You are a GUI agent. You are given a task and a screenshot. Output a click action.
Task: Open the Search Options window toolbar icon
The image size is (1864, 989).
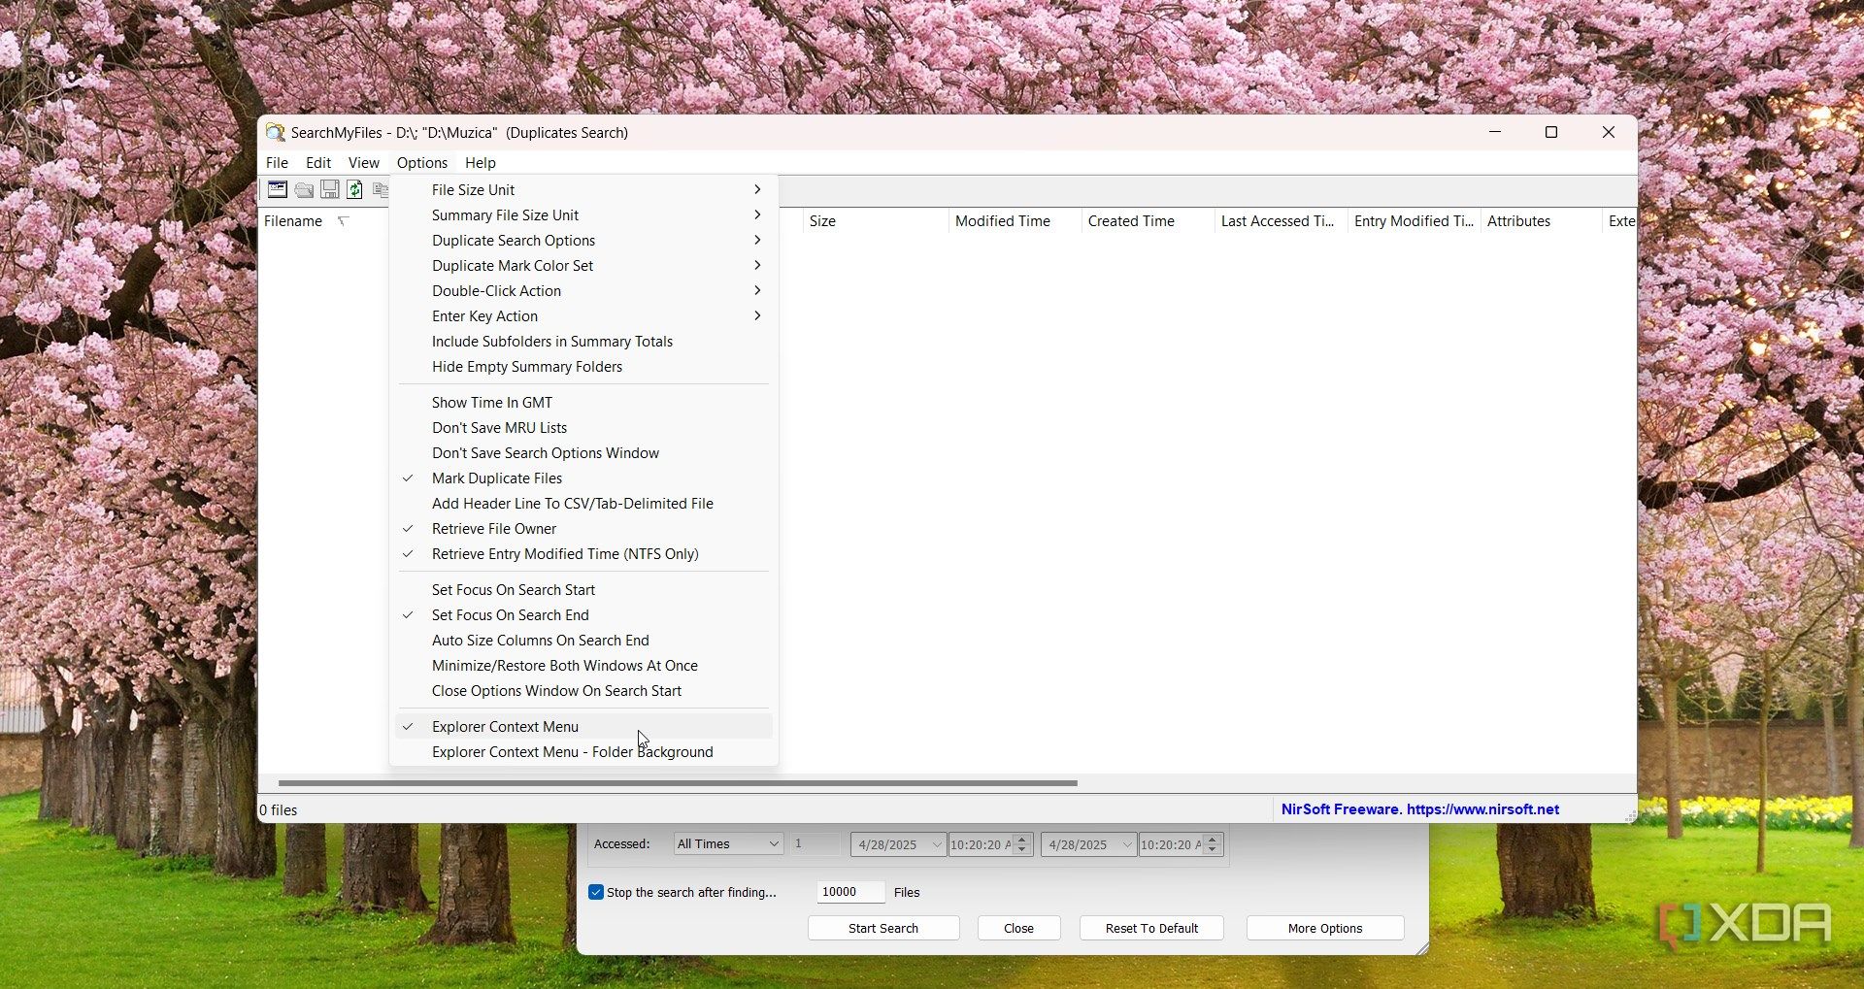278,189
